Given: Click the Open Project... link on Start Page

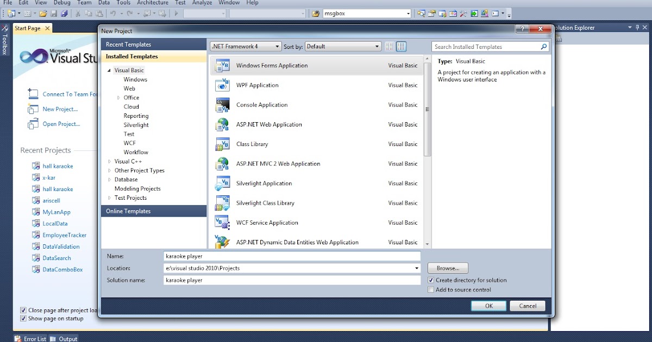Looking at the screenshot, I should (61, 124).
